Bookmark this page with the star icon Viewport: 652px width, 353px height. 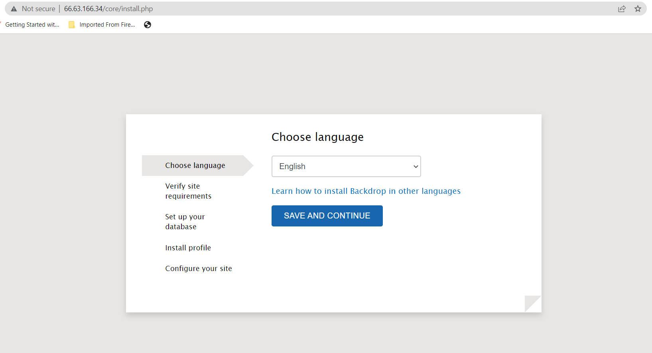pyautogui.click(x=638, y=9)
